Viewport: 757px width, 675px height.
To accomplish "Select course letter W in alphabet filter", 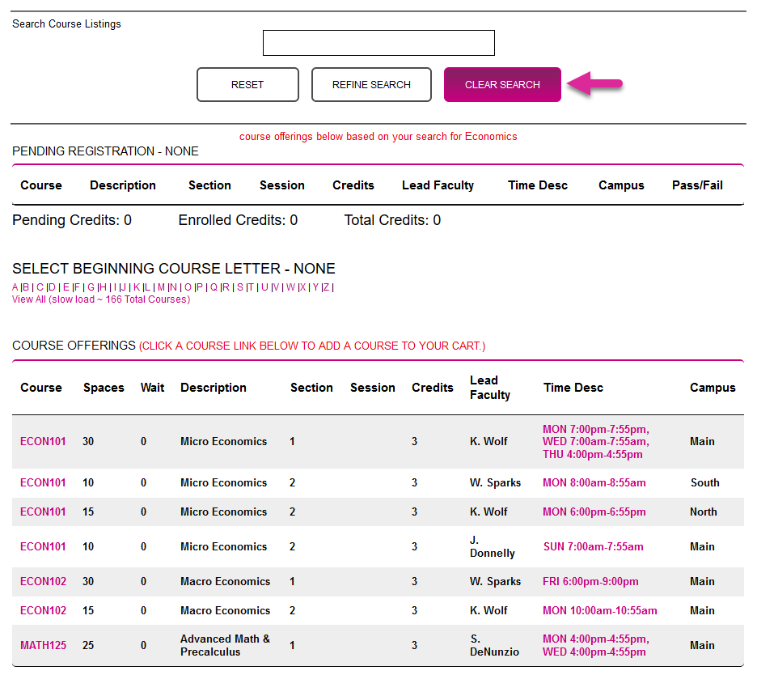I will [290, 287].
